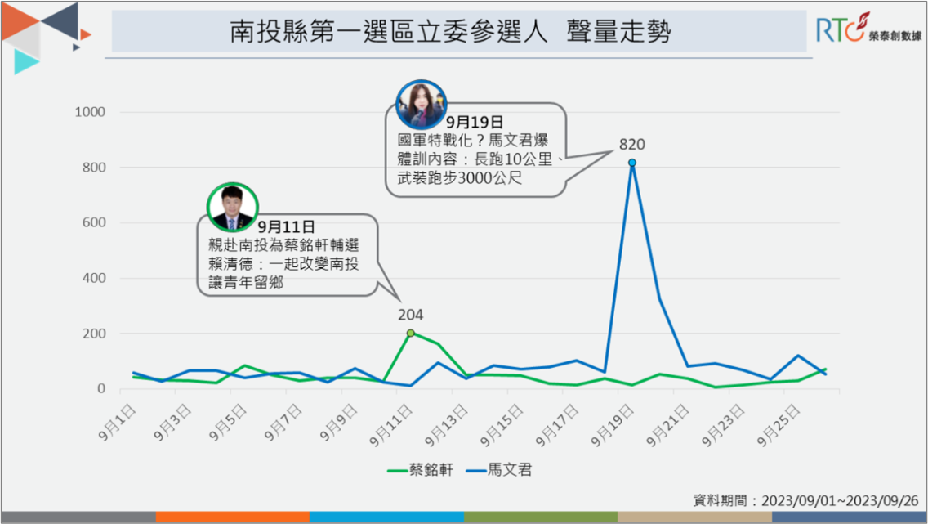This screenshot has height=524, width=928.
Task: Click the orange segment in bottom color bar
Action: (232, 517)
